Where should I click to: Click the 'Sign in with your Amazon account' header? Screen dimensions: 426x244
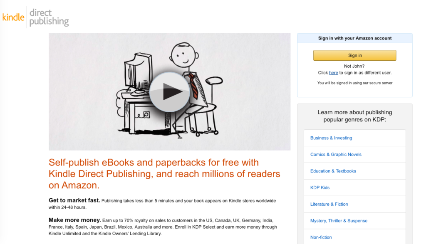[354, 38]
